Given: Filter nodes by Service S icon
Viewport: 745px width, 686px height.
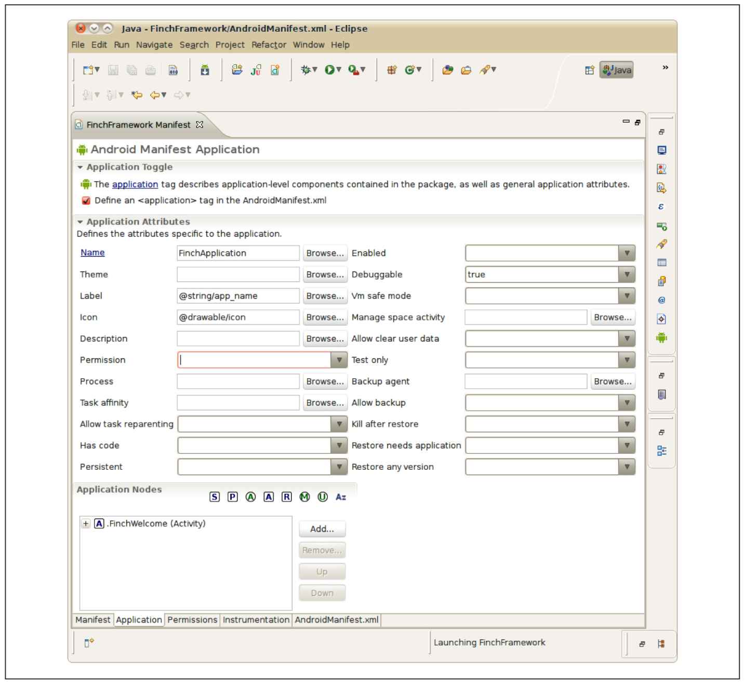Looking at the screenshot, I should (215, 497).
